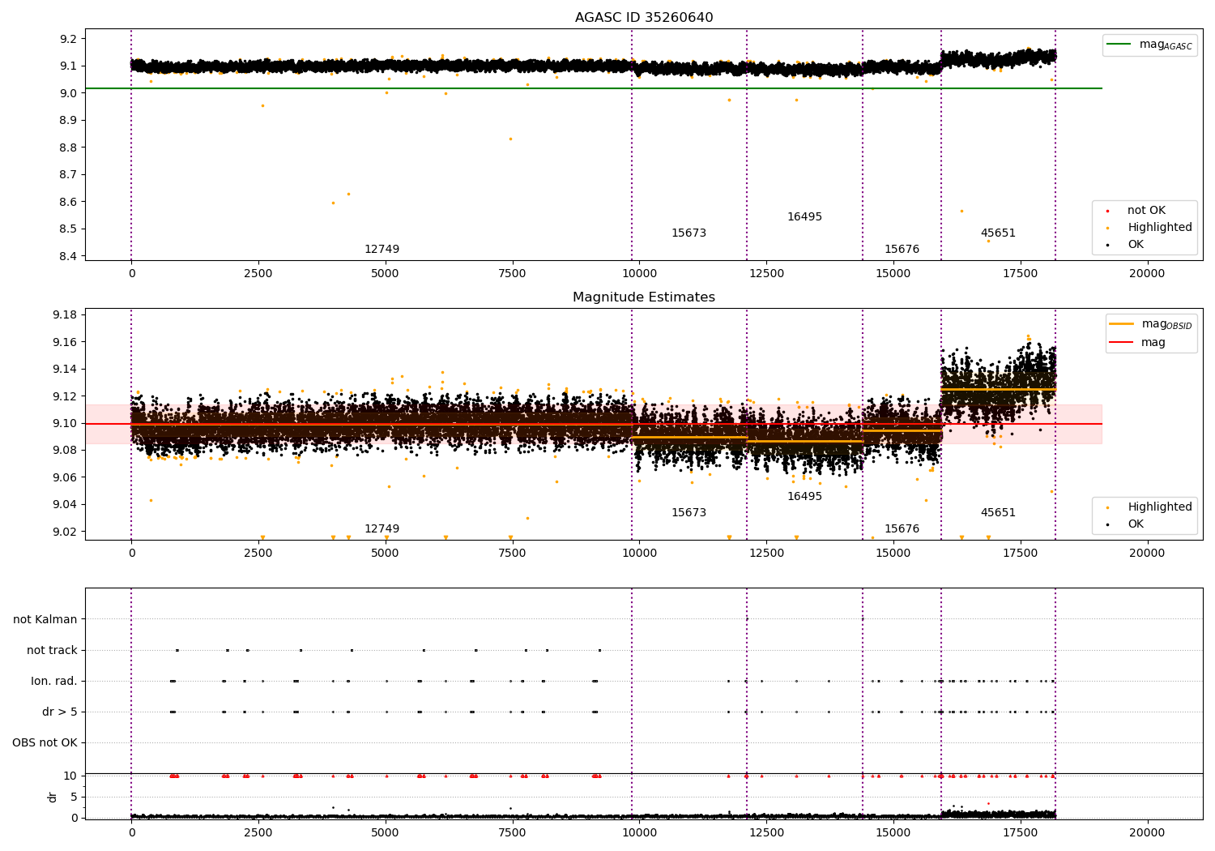
Task: Click the 9.10 y-axis tick on middle plot
Action: click(66, 423)
